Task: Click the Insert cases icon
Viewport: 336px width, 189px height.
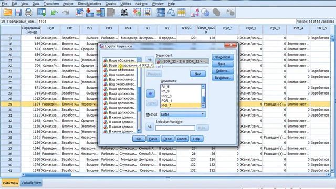Action: [x=136, y=13]
